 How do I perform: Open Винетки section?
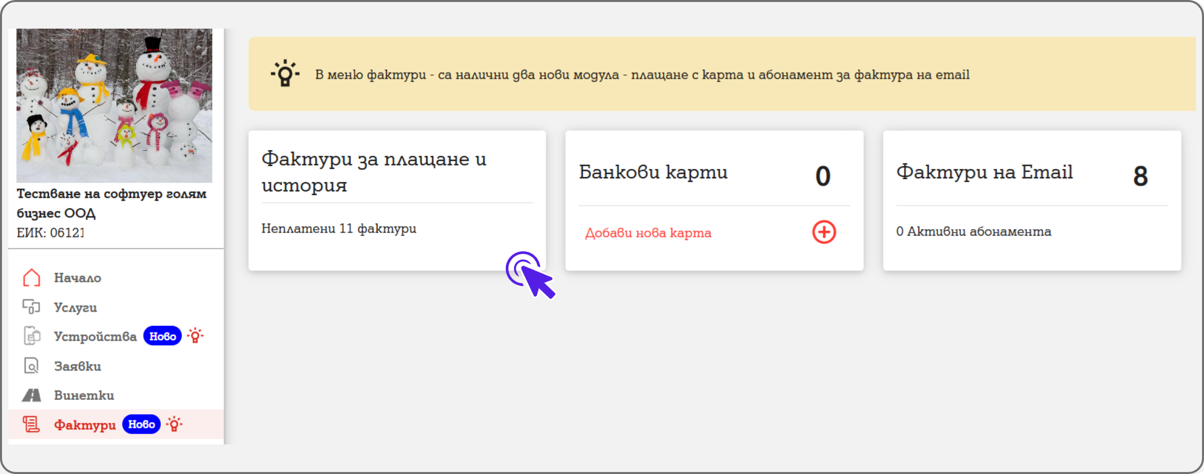tap(84, 395)
